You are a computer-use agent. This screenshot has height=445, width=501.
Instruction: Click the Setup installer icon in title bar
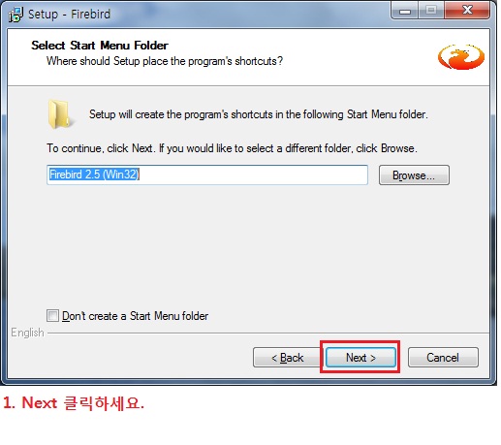[16, 15]
